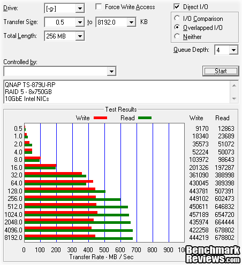Click the Write value 449102 for 256.0 KB
The image size is (242, 265).
tap(199, 199)
